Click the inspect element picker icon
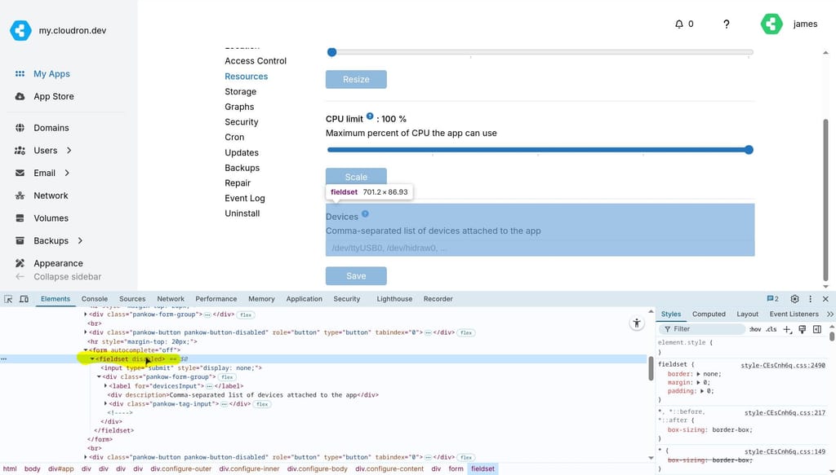 [x=8, y=299]
